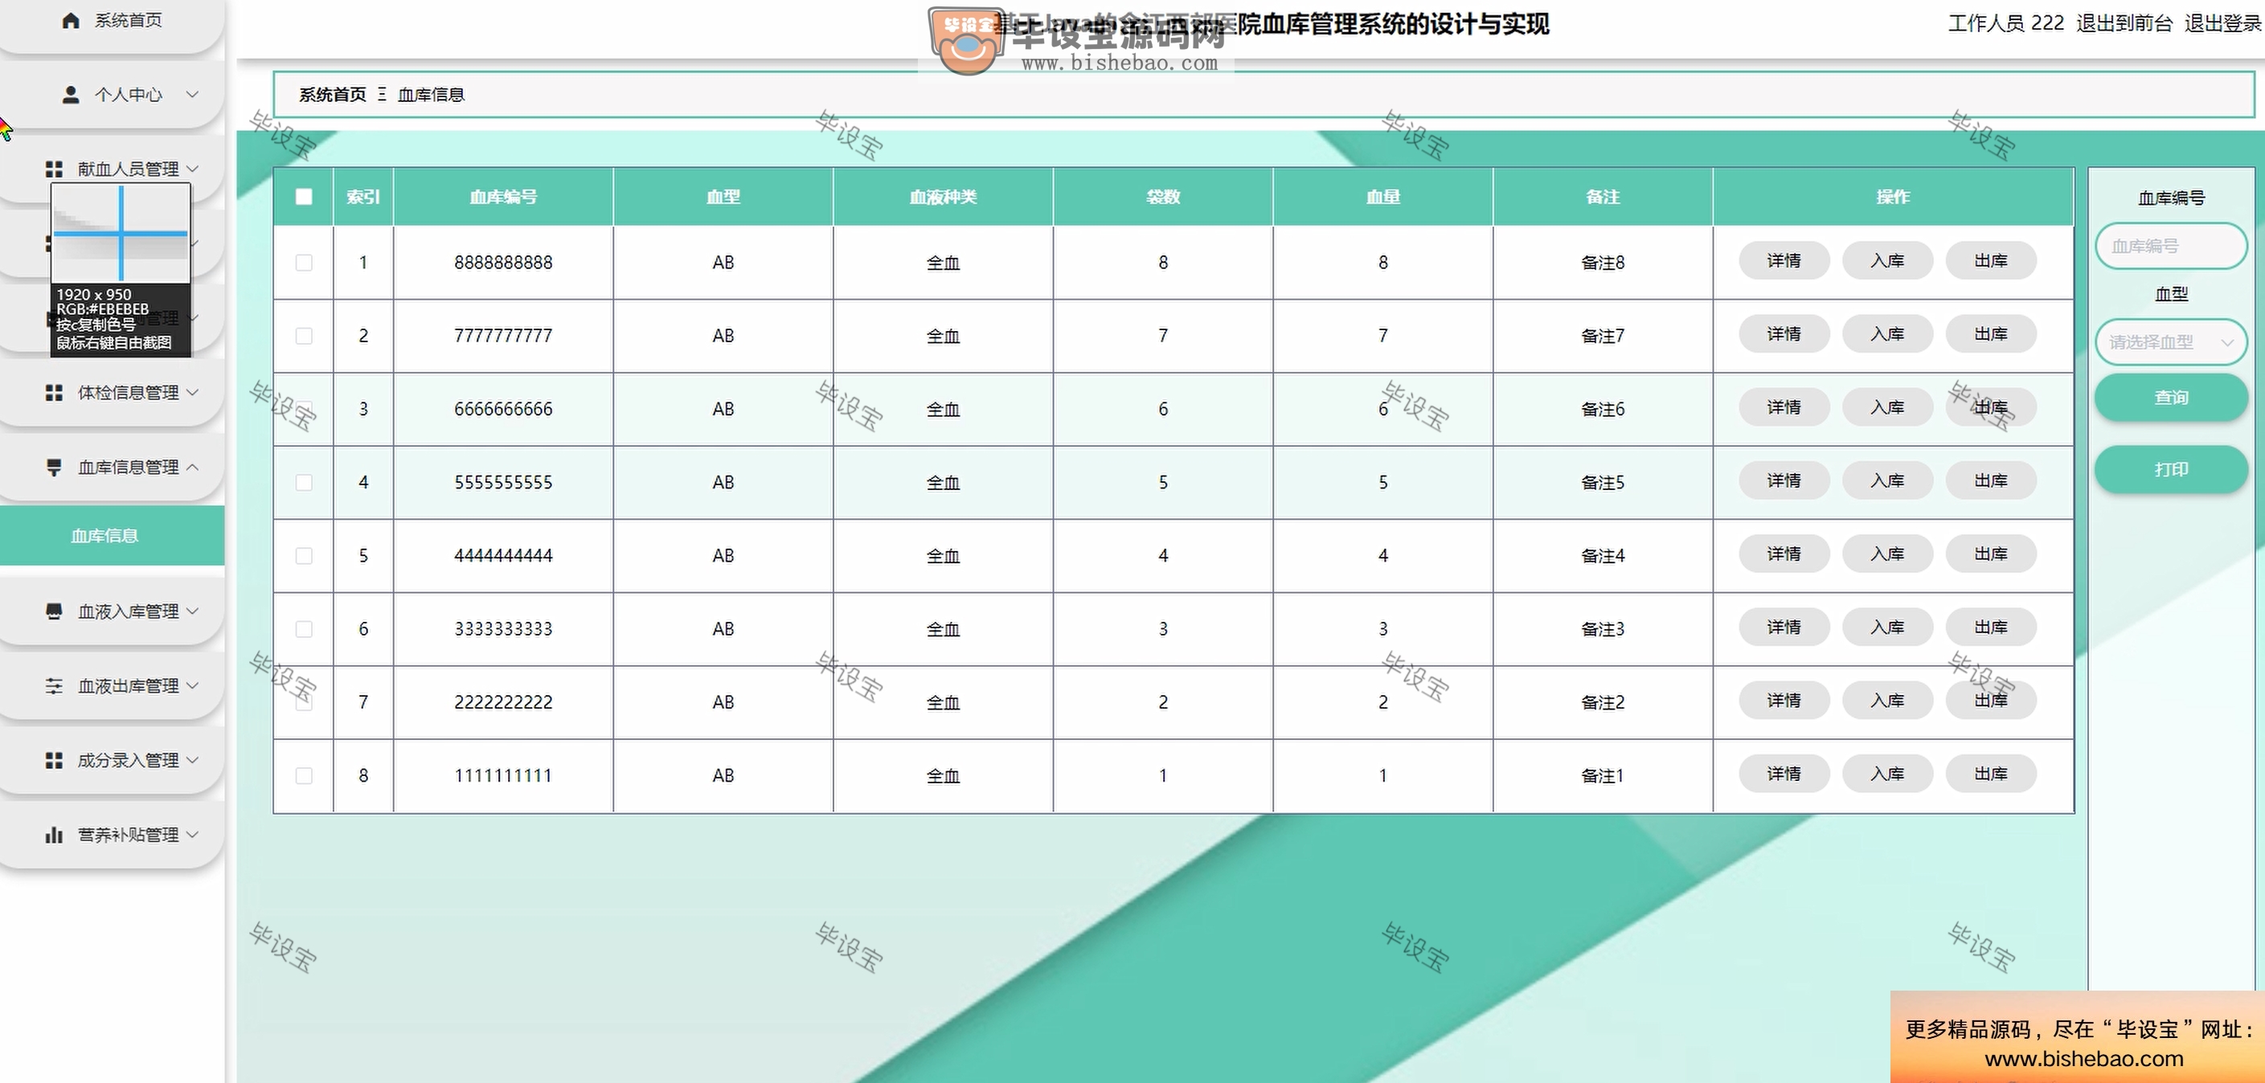
Task: Check the row with 血库编号 3333333333
Action: tap(303, 628)
